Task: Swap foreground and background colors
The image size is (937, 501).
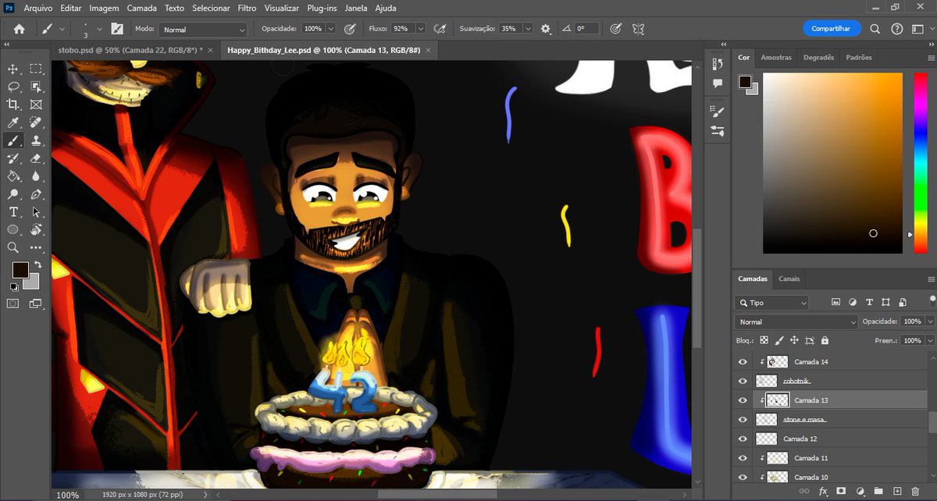Action: click(x=37, y=265)
